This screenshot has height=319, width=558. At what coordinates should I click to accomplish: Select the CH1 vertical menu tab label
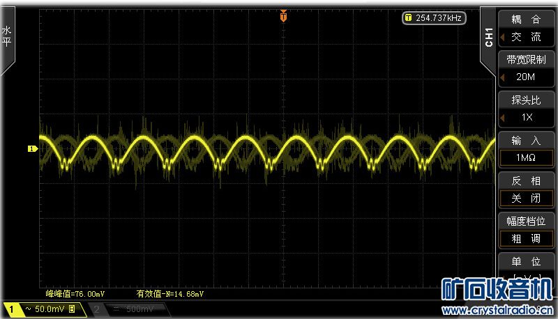[x=488, y=38]
